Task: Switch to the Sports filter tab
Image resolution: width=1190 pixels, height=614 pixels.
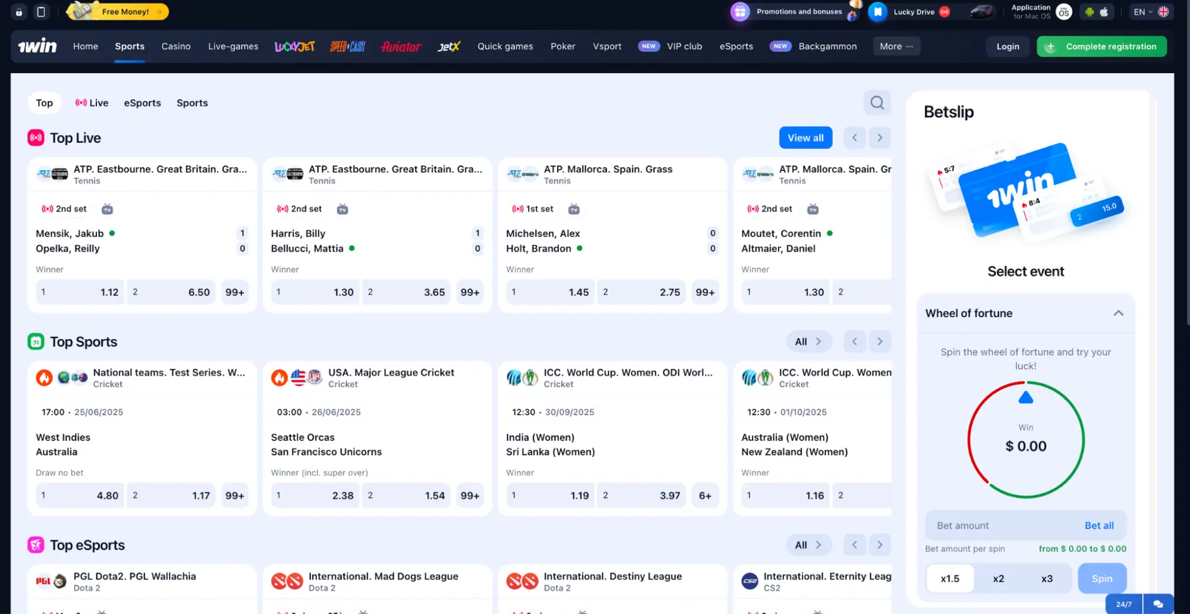Action: (192, 103)
